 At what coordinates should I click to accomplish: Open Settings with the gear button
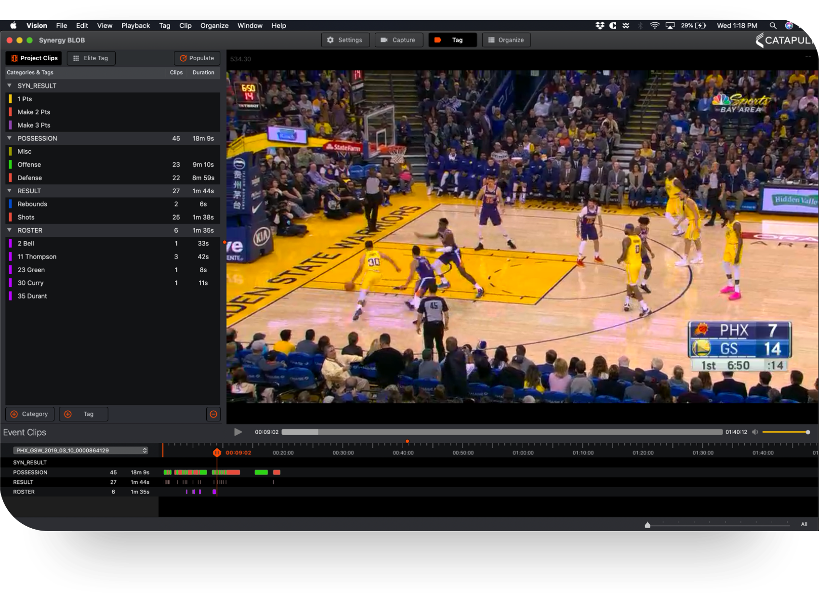pos(345,40)
